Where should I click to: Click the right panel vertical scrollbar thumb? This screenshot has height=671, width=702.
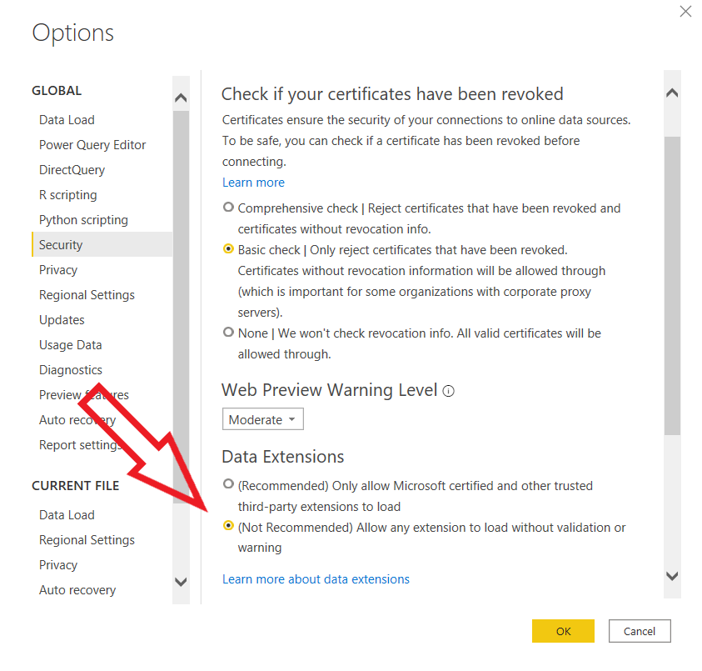tap(673, 283)
